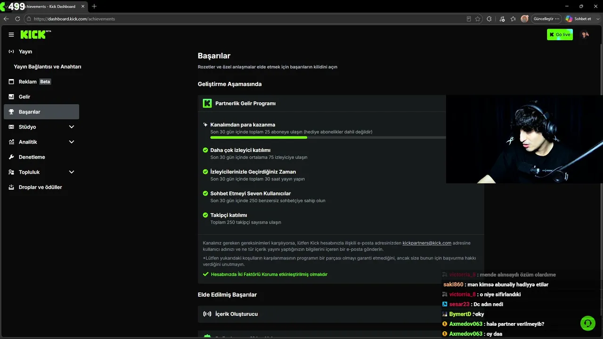Click the Kanalından para kazanma progress bar
The height and width of the screenshot is (339, 603).
pyautogui.click(x=328, y=137)
